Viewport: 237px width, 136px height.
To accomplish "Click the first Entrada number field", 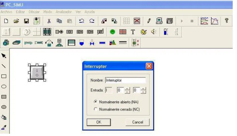I will (121, 90).
